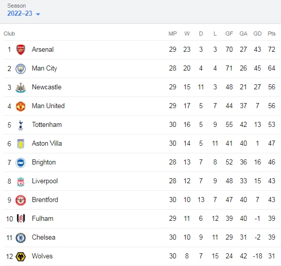Viewport: 281px width, 266px height.
Task: Open the 2022–23 season selector
Action: tap(23, 13)
